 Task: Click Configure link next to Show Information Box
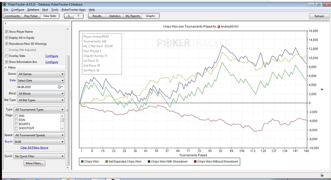pyautogui.click(x=52, y=62)
